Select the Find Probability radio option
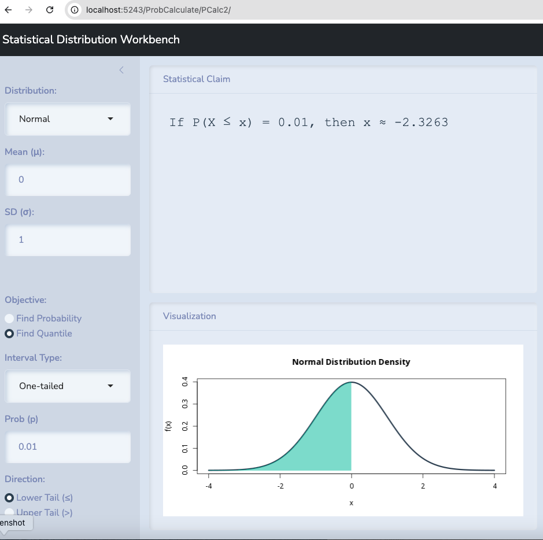Viewport: 543px width, 540px height. point(9,319)
